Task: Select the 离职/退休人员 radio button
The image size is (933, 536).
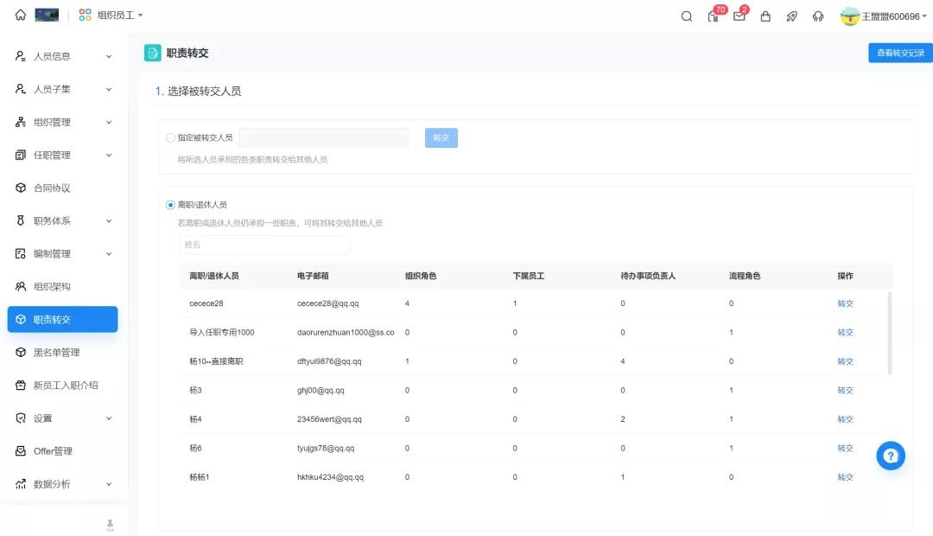Action: tap(170, 205)
